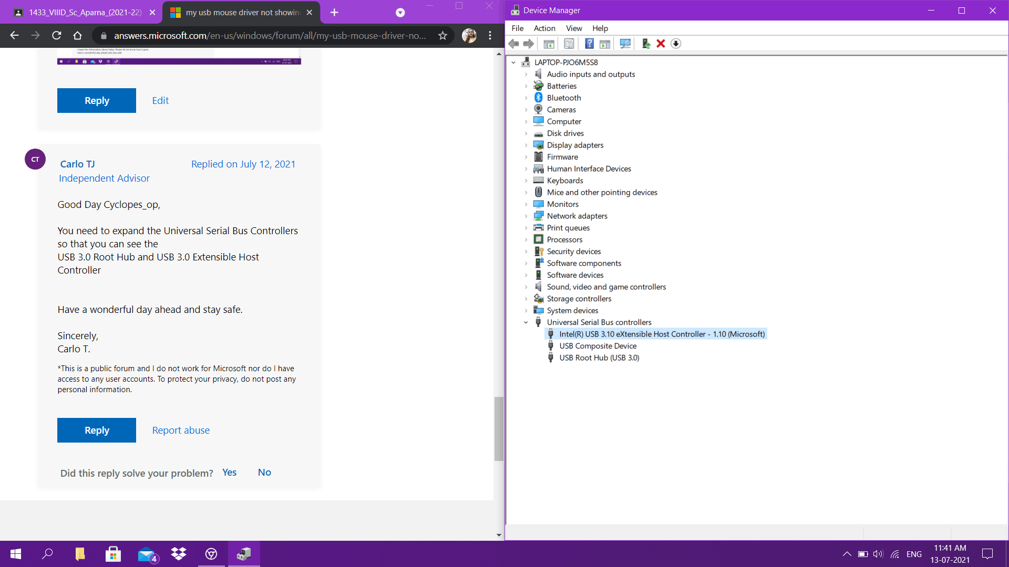
Task: Expand the Human Interface Devices category
Action: pos(526,169)
